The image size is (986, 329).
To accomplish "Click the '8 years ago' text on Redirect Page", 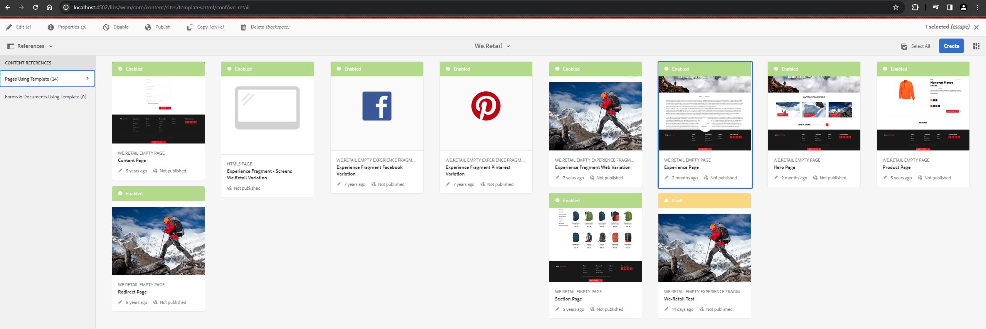I will [x=136, y=302].
